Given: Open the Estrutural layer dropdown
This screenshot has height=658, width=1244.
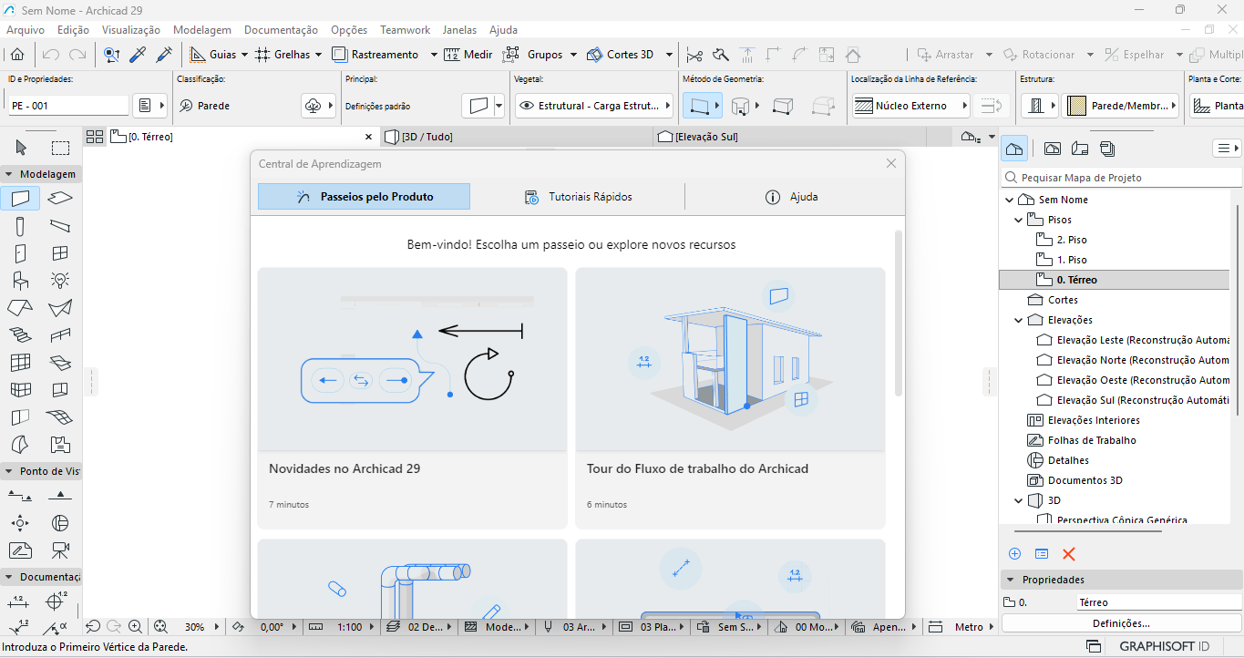Looking at the screenshot, I should pyautogui.click(x=594, y=106).
